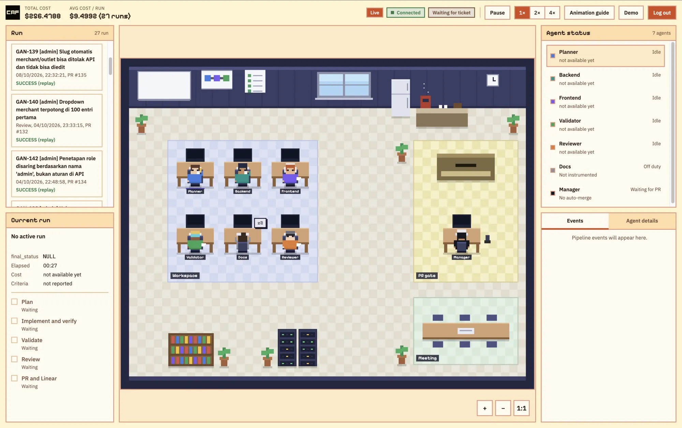Click the wall clock icon
The image size is (682, 428).
pyautogui.click(x=493, y=80)
